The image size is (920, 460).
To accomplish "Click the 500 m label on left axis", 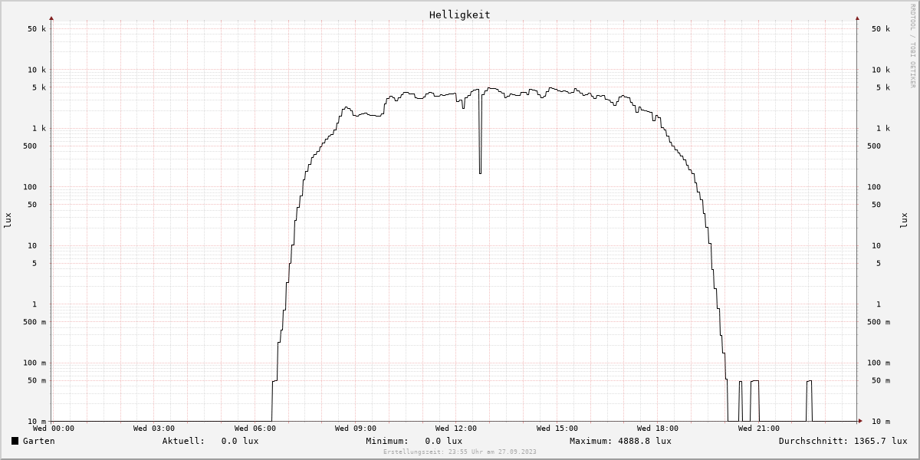I will tap(34, 322).
